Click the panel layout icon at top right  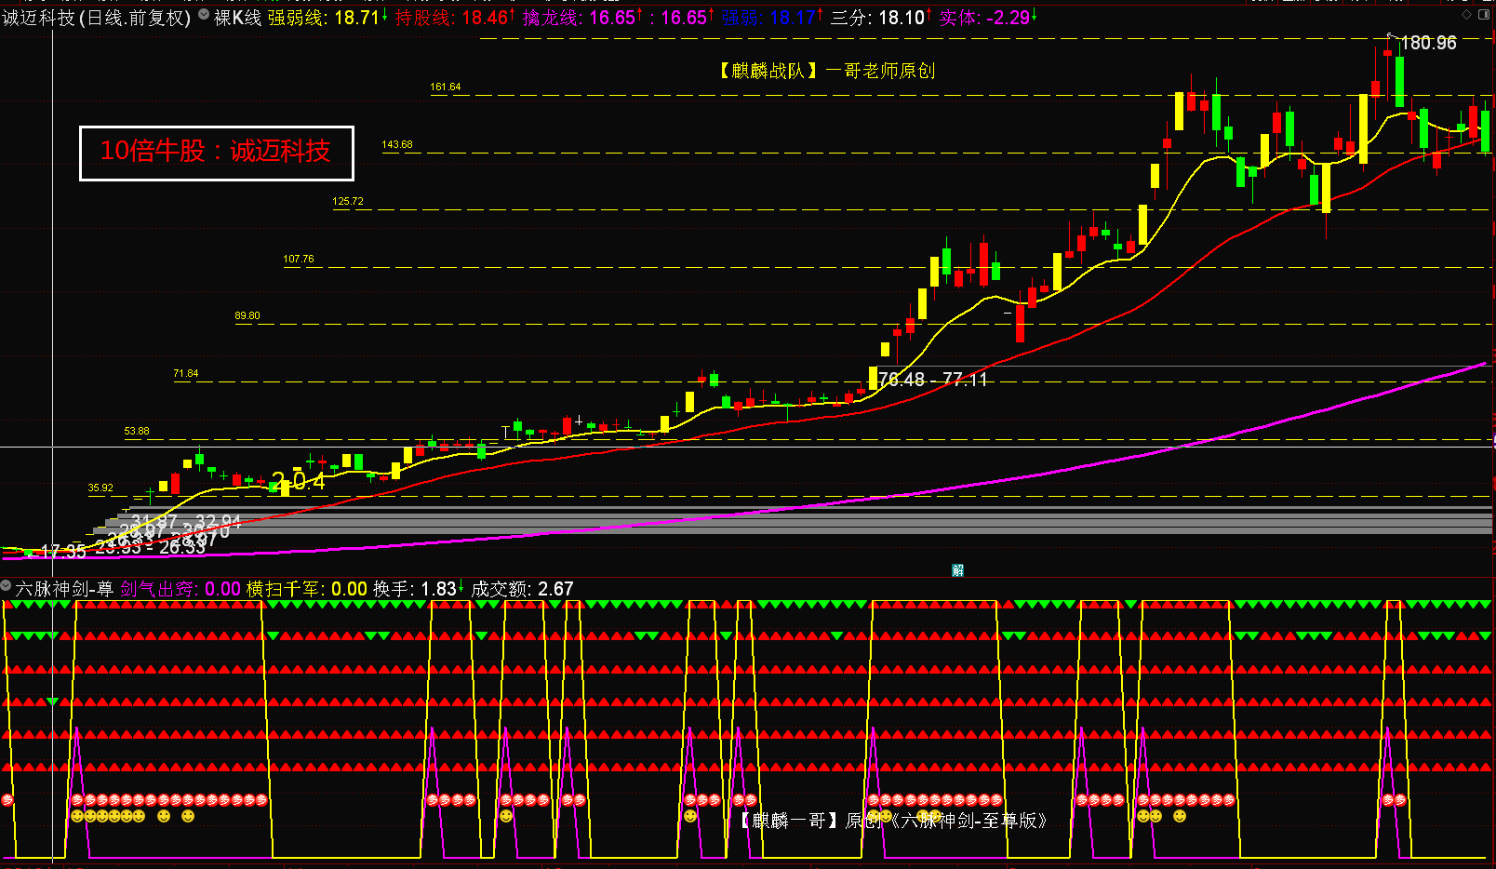(1486, 15)
